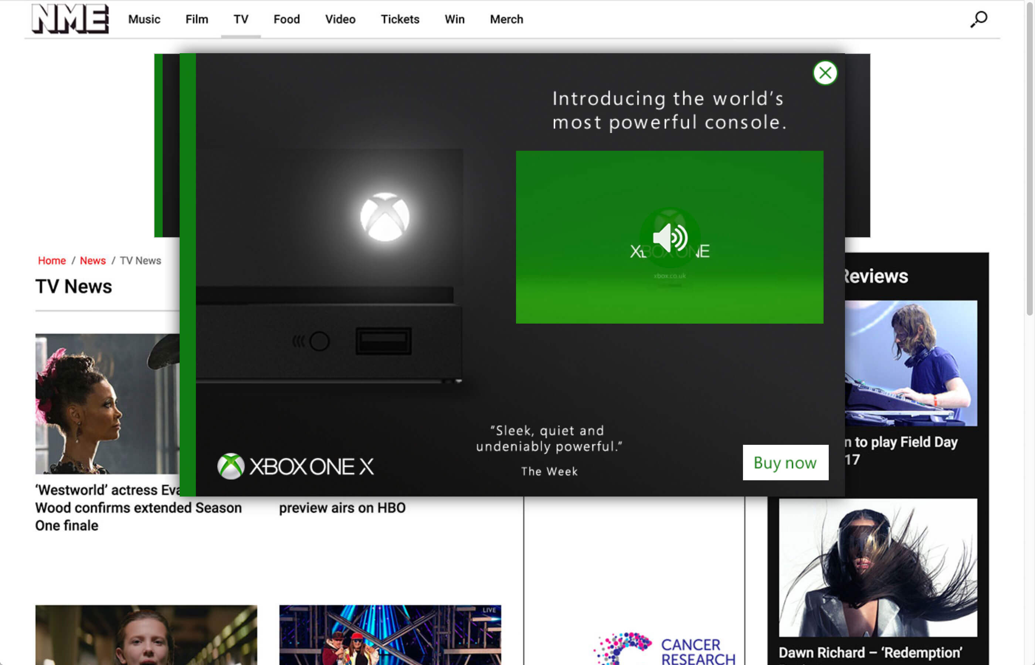Open the search magnifier icon
1035x665 pixels.
coord(979,20)
